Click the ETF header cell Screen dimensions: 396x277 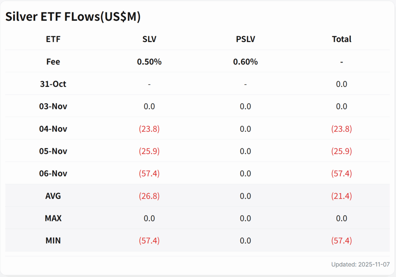(x=53, y=39)
